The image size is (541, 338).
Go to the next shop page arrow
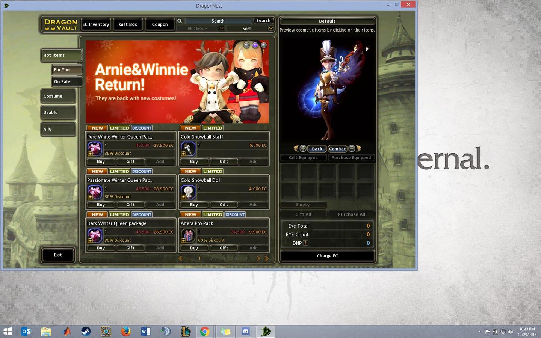[258, 258]
